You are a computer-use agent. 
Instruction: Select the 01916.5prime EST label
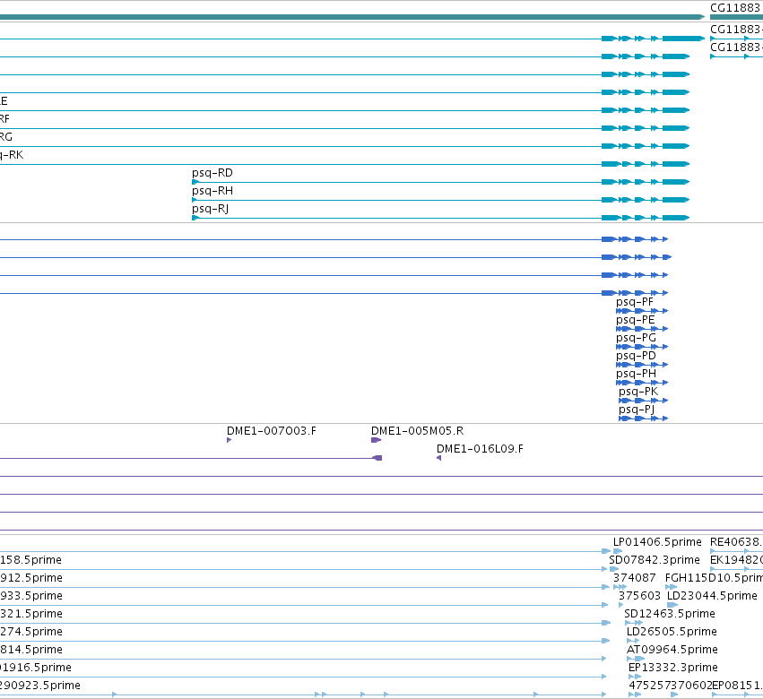point(36,668)
